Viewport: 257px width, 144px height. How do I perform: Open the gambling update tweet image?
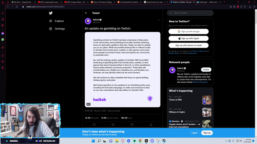point(122,70)
